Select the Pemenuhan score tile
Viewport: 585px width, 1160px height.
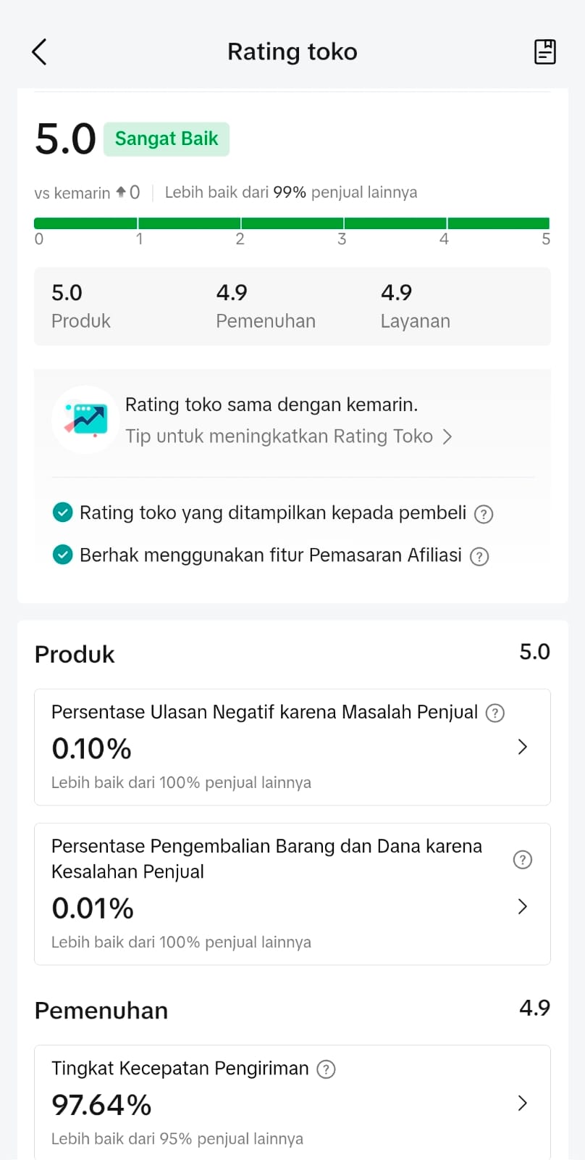click(x=266, y=306)
